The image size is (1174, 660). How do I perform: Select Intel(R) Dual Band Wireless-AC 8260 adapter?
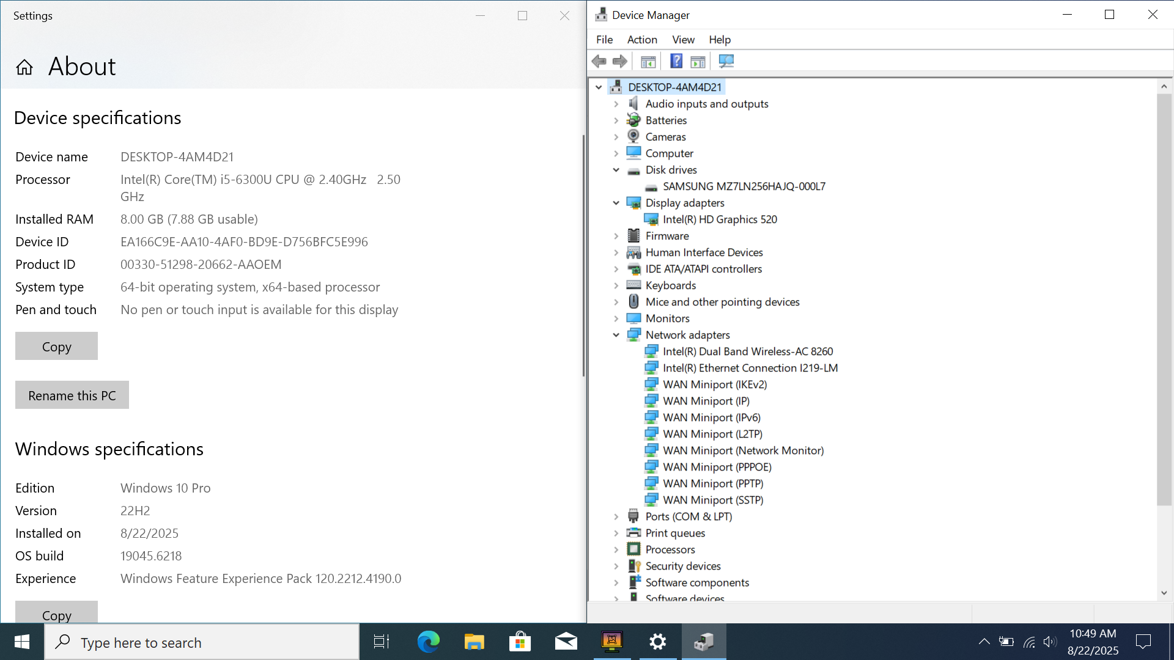tap(747, 351)
